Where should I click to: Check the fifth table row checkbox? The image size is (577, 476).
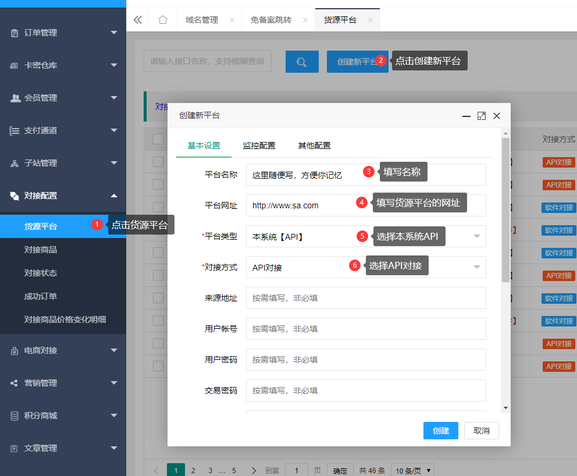pos(158,253)
